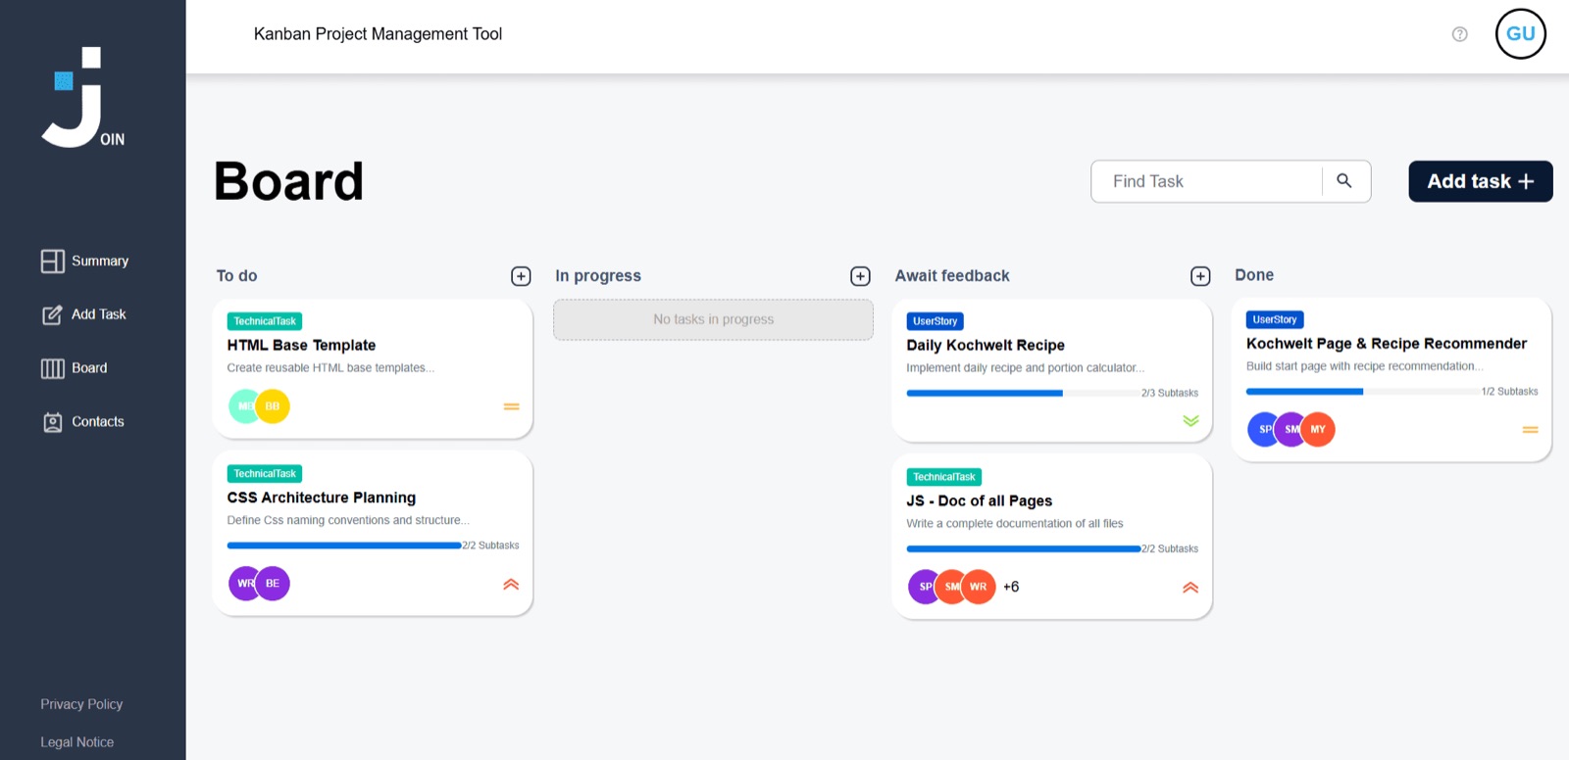Open Contacts from the sidebar
The height and width of the screenshot is (760, 1569).
[83, 422]
